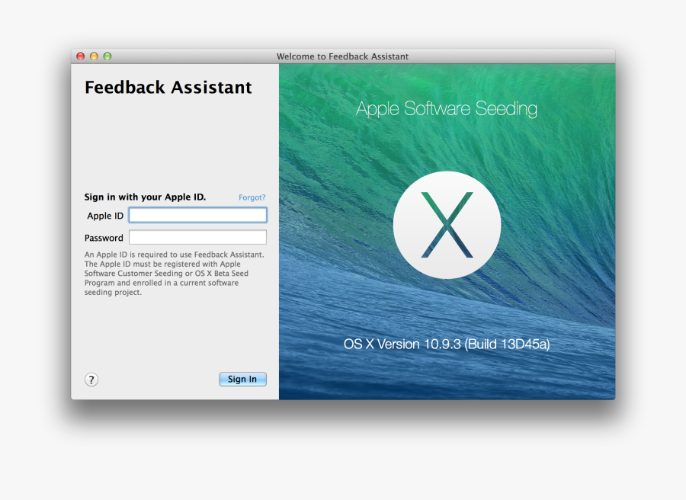This screenshot has width=686, height=500.
Task: Click inside the Apple ID field
Action: (x=197, y=215)
